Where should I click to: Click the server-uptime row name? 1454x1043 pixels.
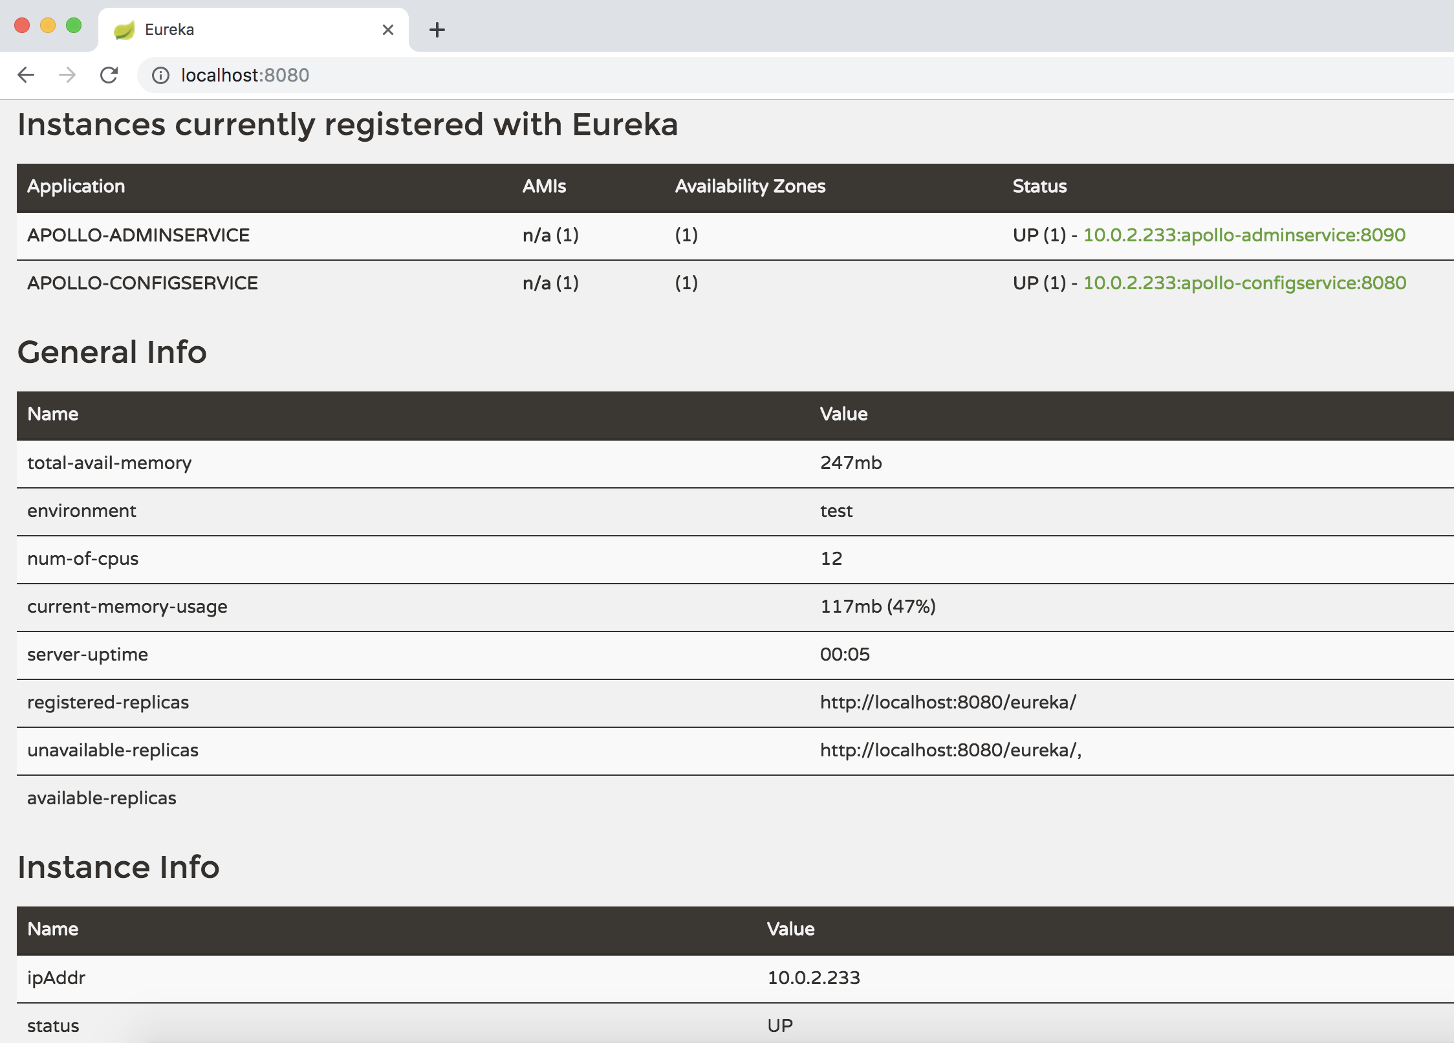[87, 655]
